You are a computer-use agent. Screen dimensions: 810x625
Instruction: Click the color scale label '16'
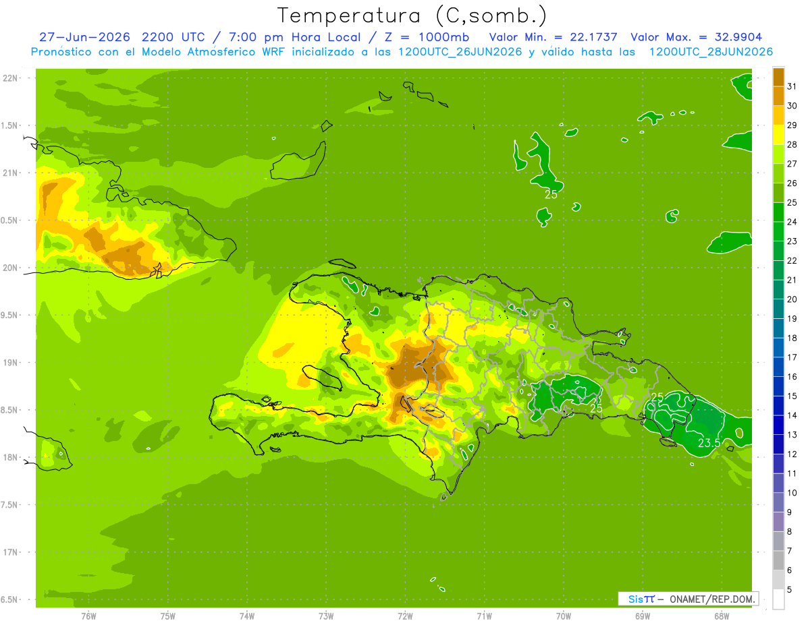click(792, 376)
